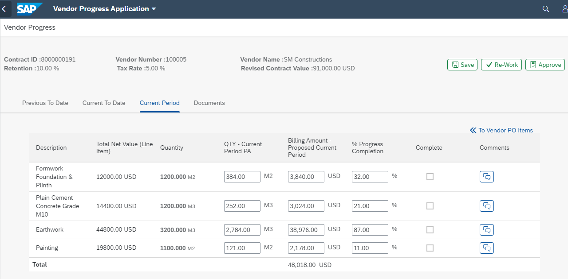The width and height of the screenshot is (568, 279).
Task: Send back using Re-Work button
Action: [501, 65]
